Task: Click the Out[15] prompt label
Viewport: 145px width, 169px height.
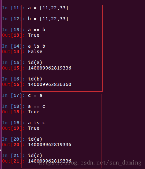Action: point(13,68)
